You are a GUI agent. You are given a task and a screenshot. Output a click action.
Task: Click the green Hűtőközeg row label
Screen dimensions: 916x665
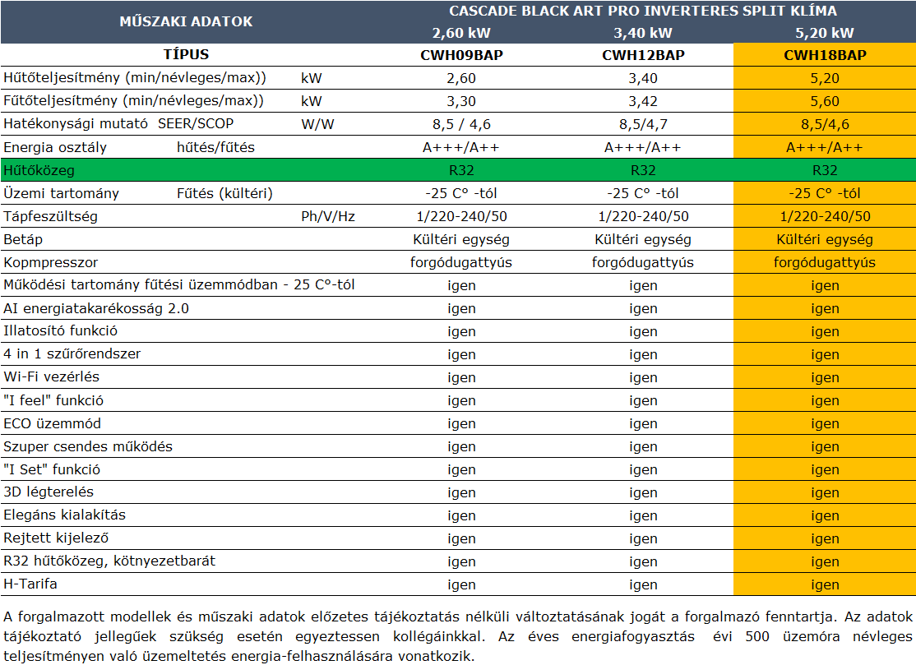point(39,171)
